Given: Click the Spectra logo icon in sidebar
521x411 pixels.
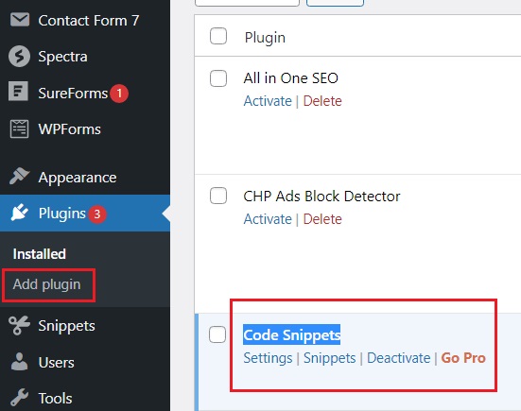Looking at the screenshot, I should point(19,56).
